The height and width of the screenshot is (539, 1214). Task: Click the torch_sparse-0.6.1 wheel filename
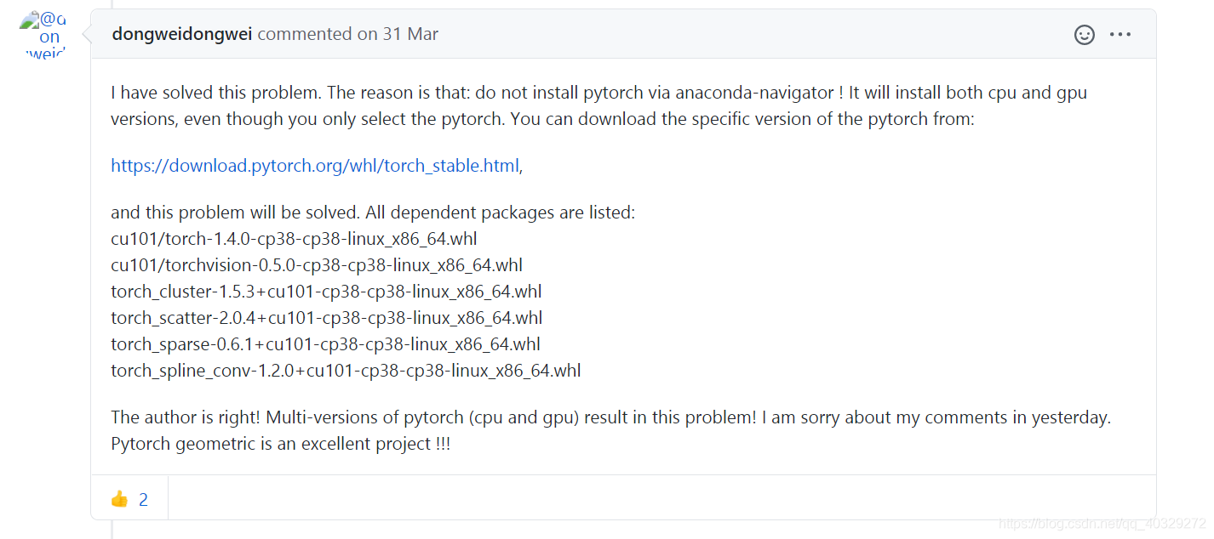point(324,343)
